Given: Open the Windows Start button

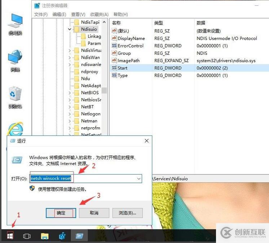Looking at the screenshot, I should tap(10, 236).
